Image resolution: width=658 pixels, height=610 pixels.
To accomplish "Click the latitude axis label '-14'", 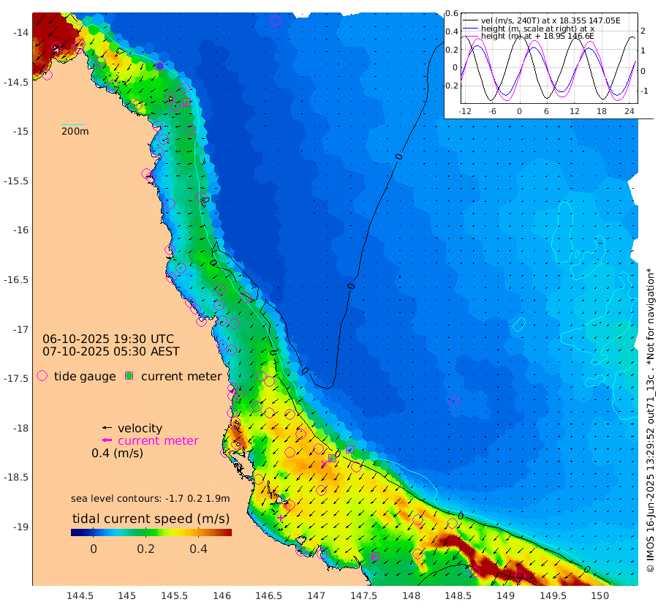I will (x=20, y=33).
